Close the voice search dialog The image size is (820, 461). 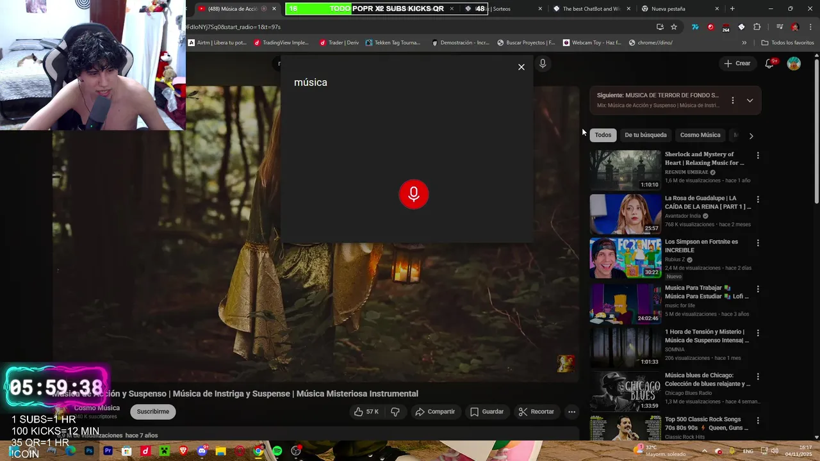click(x=521, y=67)
